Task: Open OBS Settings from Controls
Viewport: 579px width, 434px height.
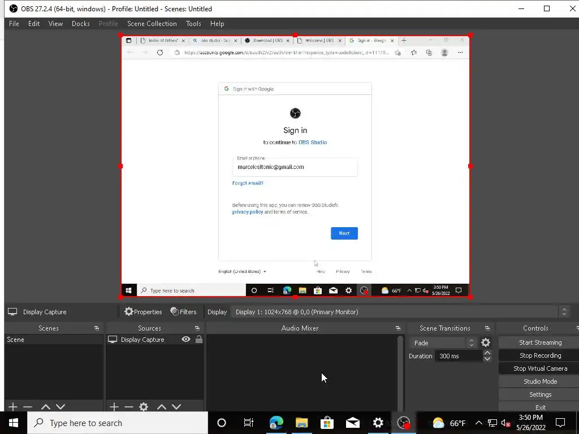Action: (x=540, y=394)
